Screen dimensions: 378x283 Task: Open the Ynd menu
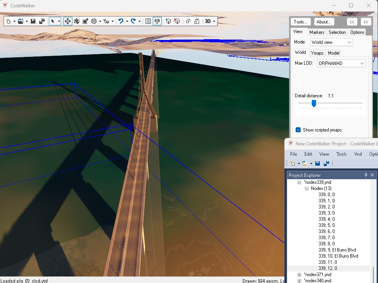[358, 154]
